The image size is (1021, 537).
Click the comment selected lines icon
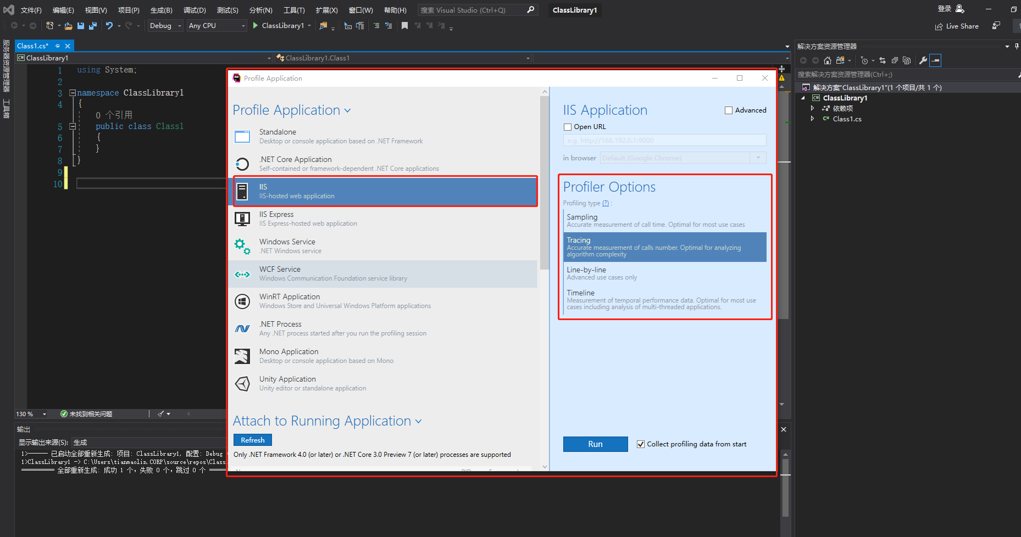pyautogui.click(x=376, y=26)
